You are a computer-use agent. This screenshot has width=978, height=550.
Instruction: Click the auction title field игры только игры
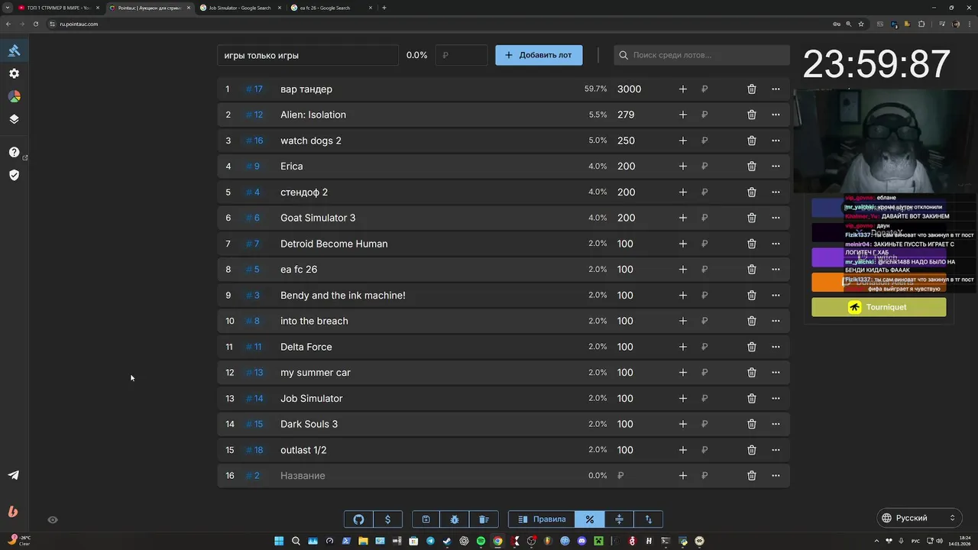point(308,55)
